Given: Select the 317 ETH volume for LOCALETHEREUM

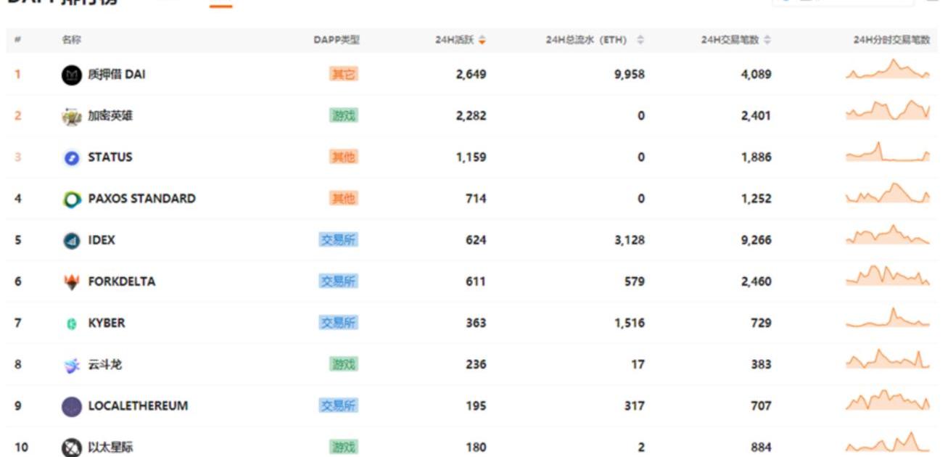Looking at the screenshot, I should click(635, 405).
